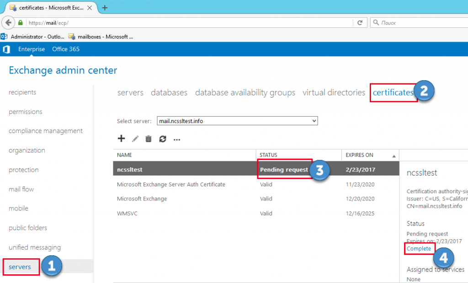Select permissions in left navigation
Viewport: 468px width, 283px height.
coord(26,112)
